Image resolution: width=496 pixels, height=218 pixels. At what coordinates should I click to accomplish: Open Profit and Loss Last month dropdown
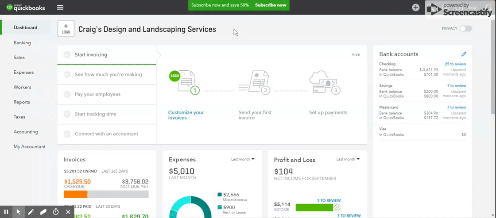[348, 159]
